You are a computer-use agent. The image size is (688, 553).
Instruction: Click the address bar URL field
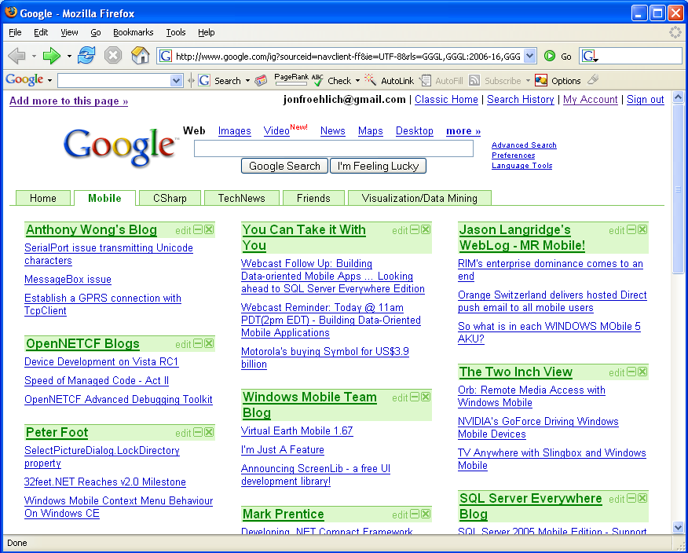click(346, 56)
